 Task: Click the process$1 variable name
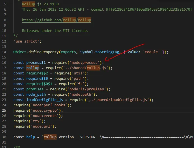click(36, 63)
